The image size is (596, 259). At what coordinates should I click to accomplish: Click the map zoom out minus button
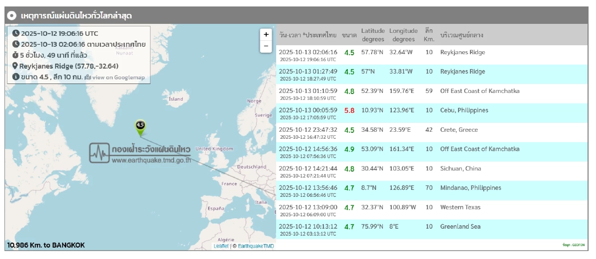pos(266,46)
